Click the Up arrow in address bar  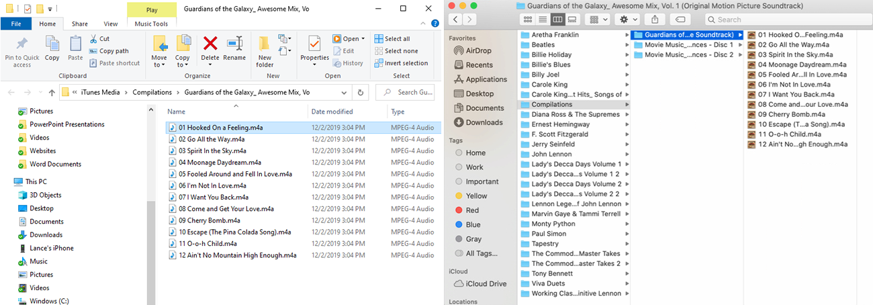[x=52, y=92]
